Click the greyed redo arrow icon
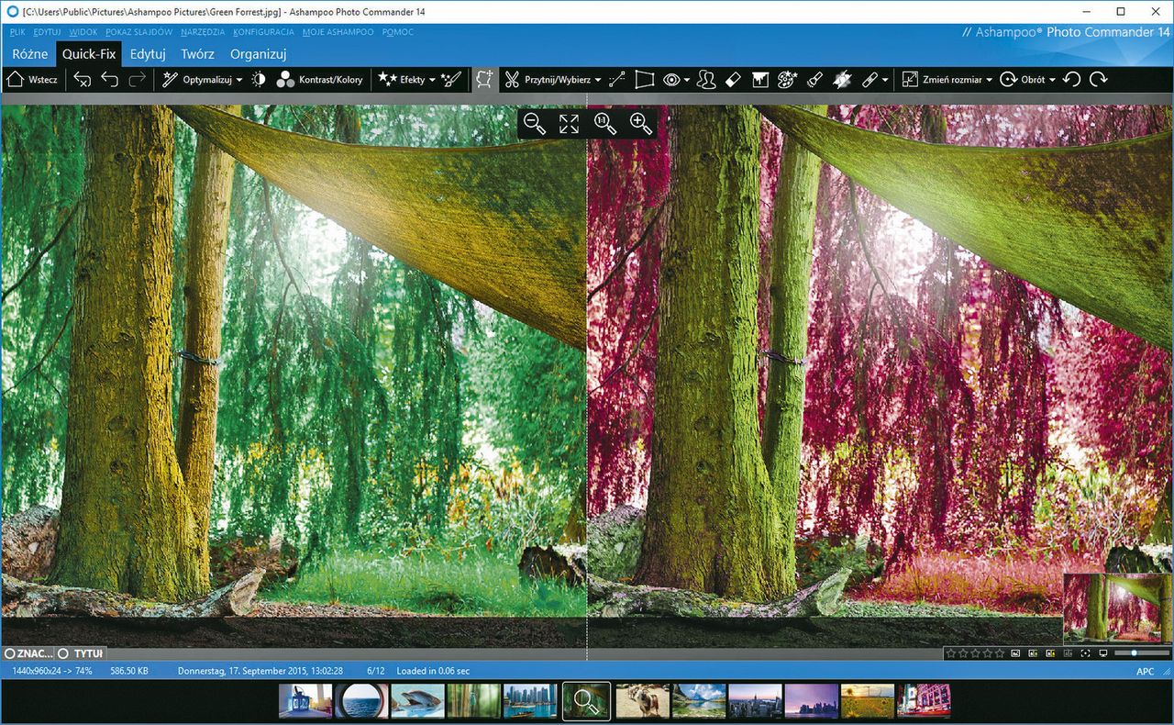The image size is (1174, 725). (x=138, y=80)
